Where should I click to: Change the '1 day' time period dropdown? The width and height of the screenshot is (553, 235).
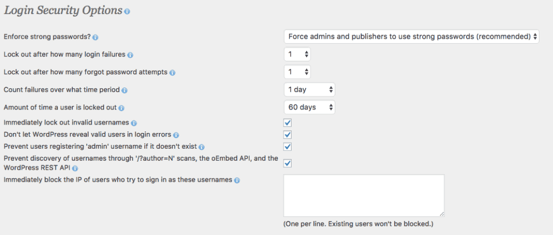(x=309, y=89)
